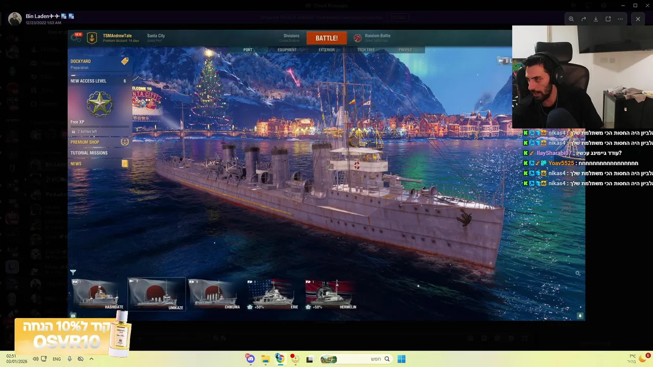Image resolution: width=653 pixels, height=367 pixels.
Task: Open image in browser from viewer
Action: [608, 19]
